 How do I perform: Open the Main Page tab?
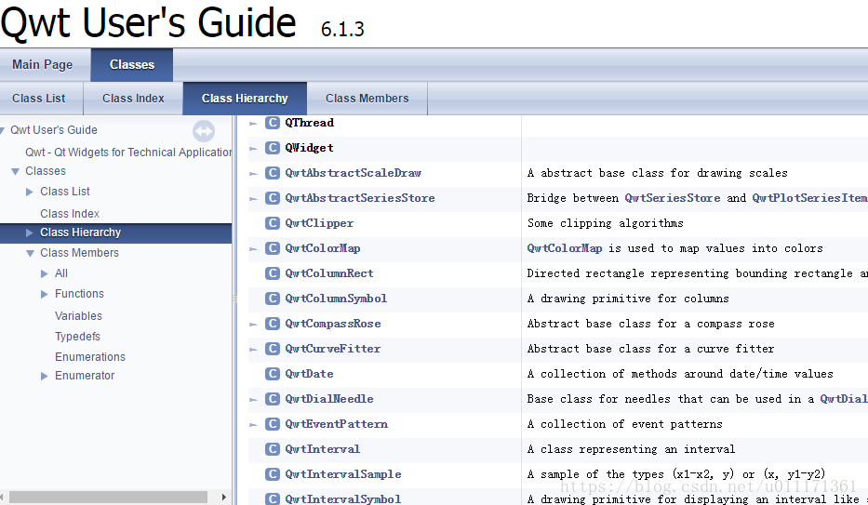[43, 65]
